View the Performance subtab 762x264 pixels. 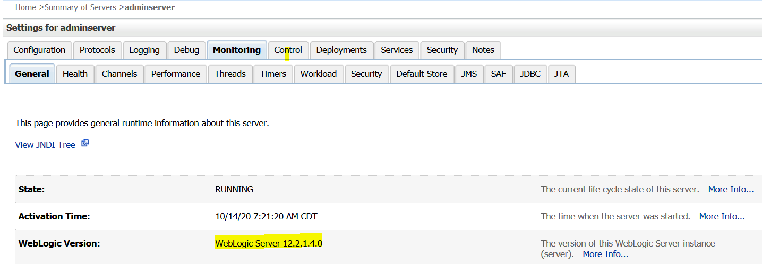[x=176, y=74]
